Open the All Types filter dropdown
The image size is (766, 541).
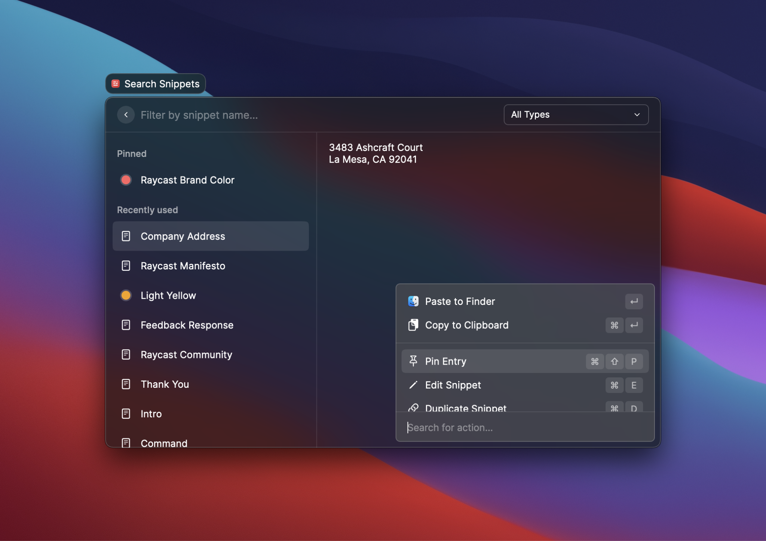point(575,115)
